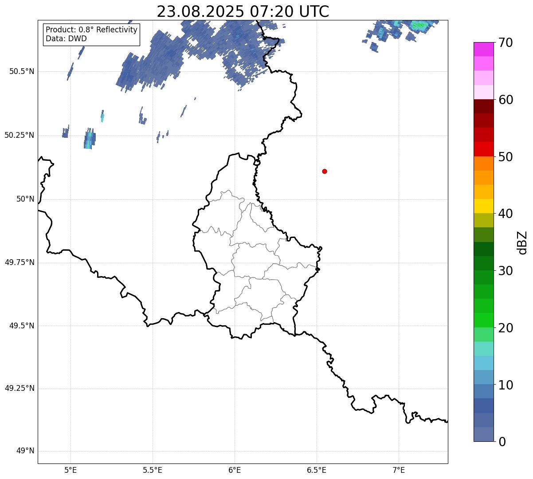Image resolution: width=533 pixels, height=479 pixels.
Task: Select the Data: DWD label
Action: tap(66, 39)
